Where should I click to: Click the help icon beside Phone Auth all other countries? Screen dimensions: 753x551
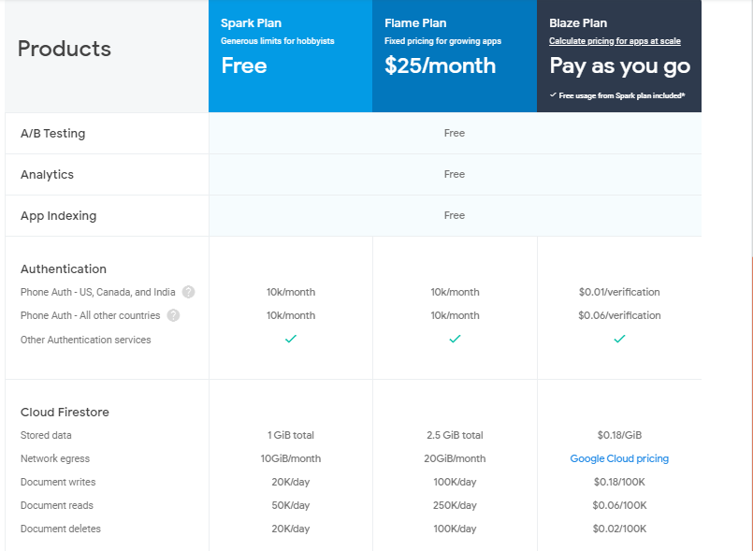173,315
